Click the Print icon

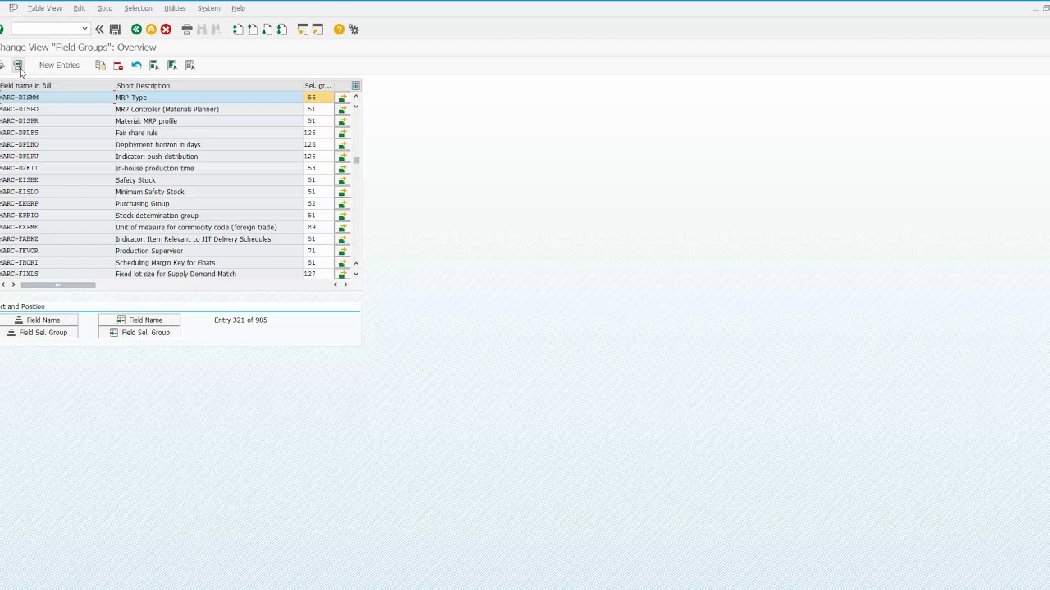pyautogui.click(x=187, y=29)
